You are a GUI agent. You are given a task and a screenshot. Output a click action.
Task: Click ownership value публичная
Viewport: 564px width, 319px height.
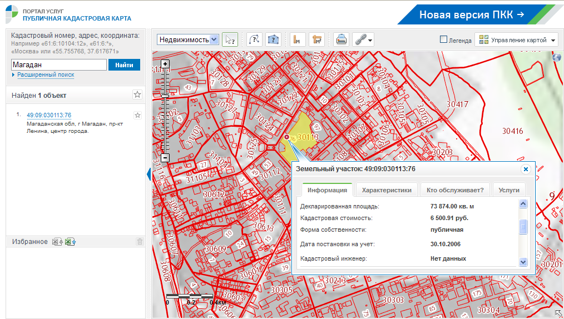tap(447, 230)
